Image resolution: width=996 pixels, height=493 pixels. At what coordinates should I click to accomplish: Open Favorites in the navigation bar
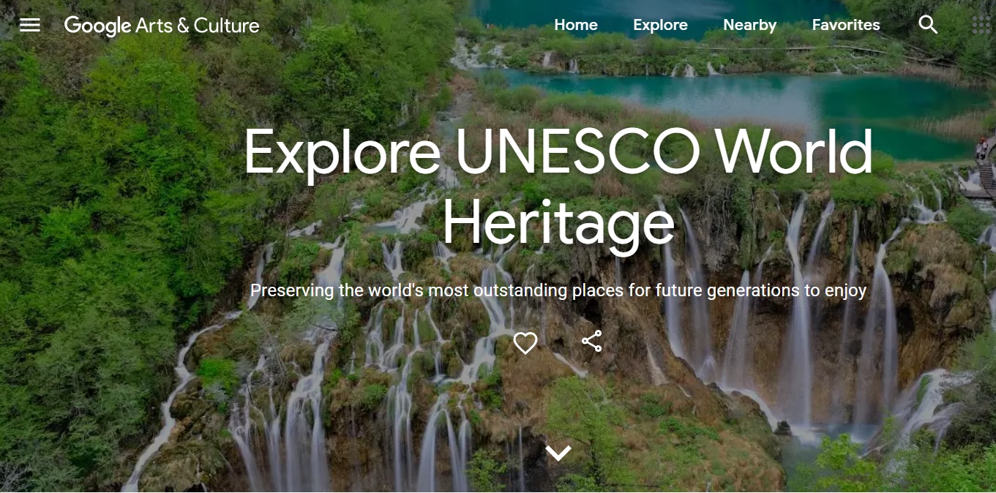(846, 25)
